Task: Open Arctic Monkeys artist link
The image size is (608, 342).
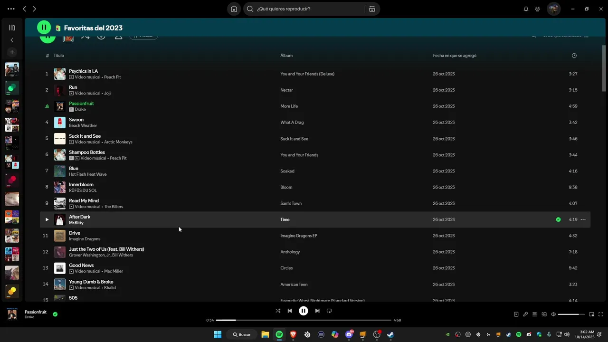Action: [118, 142]
